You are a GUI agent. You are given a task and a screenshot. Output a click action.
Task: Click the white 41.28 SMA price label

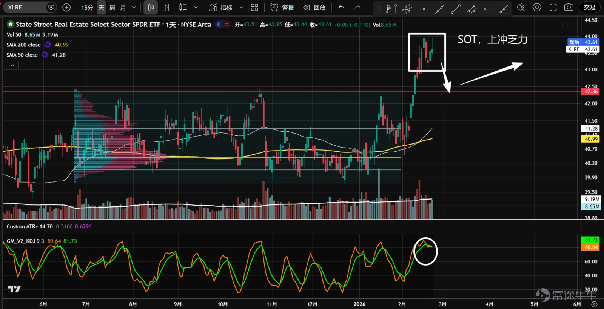(591, 129)
